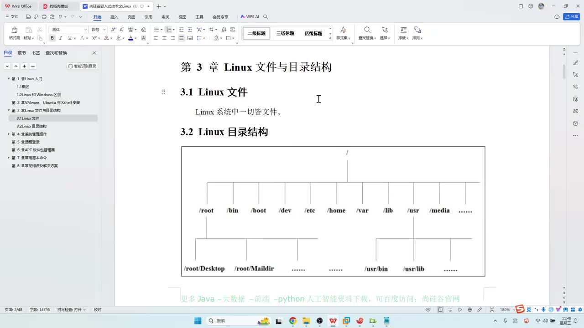
Task: Open the 文件 file menu
Action: point(12,17)
